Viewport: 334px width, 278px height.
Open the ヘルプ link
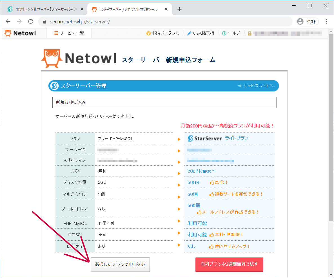234,33
